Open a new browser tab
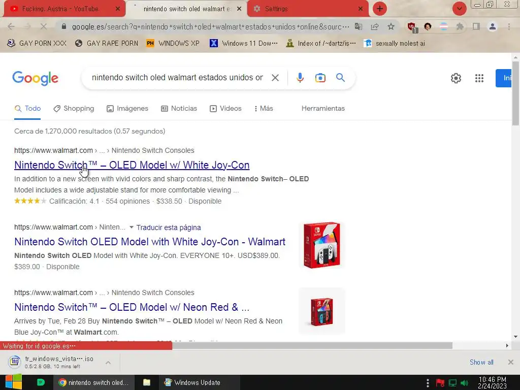Image resolution: width=520 pixels, height=390 pixels. click(x=380, y=9)
